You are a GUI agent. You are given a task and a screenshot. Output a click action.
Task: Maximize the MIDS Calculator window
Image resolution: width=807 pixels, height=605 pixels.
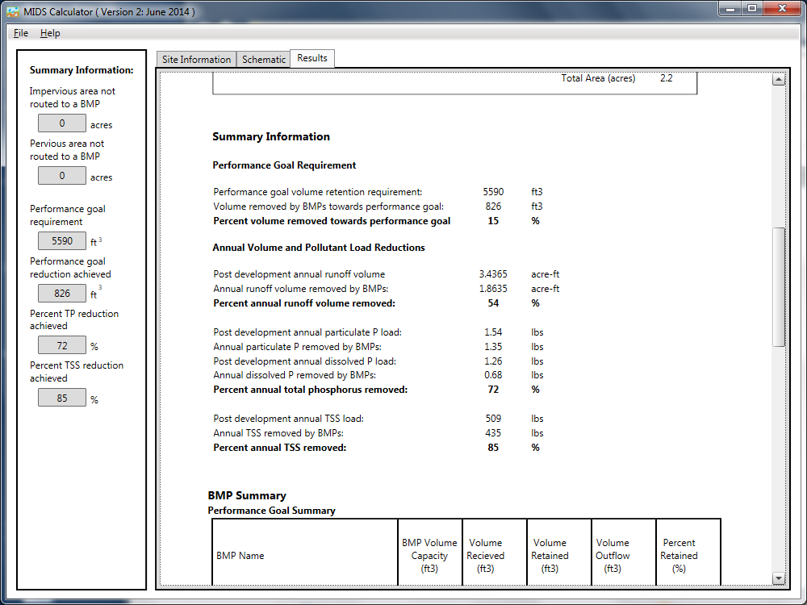(x=752, y=9)
